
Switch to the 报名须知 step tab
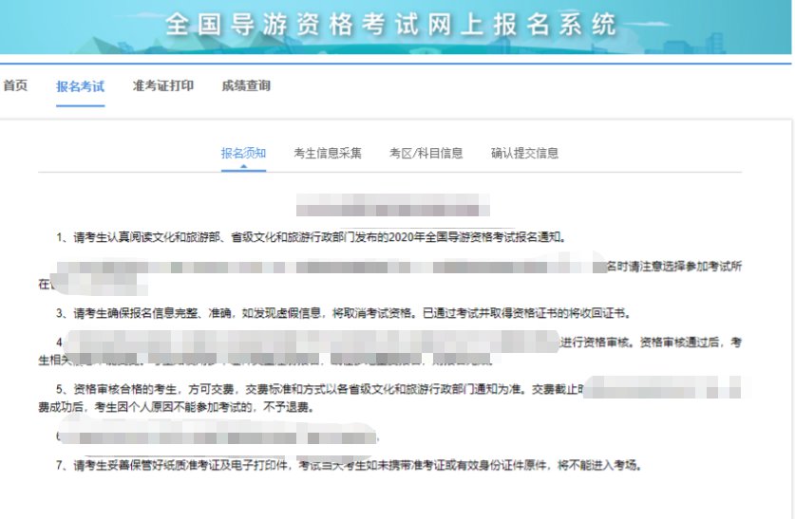click(x=243, y=153)
